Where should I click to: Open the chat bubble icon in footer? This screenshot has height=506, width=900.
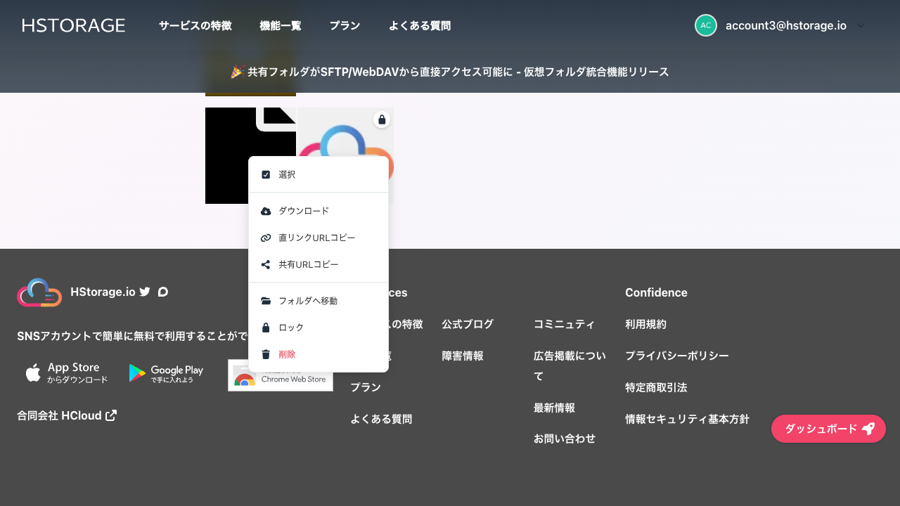click(x=163, y=292)
